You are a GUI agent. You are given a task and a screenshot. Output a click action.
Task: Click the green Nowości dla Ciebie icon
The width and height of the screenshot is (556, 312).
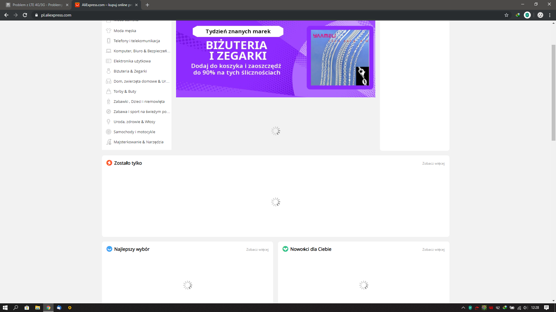click(x=285, y=249)
